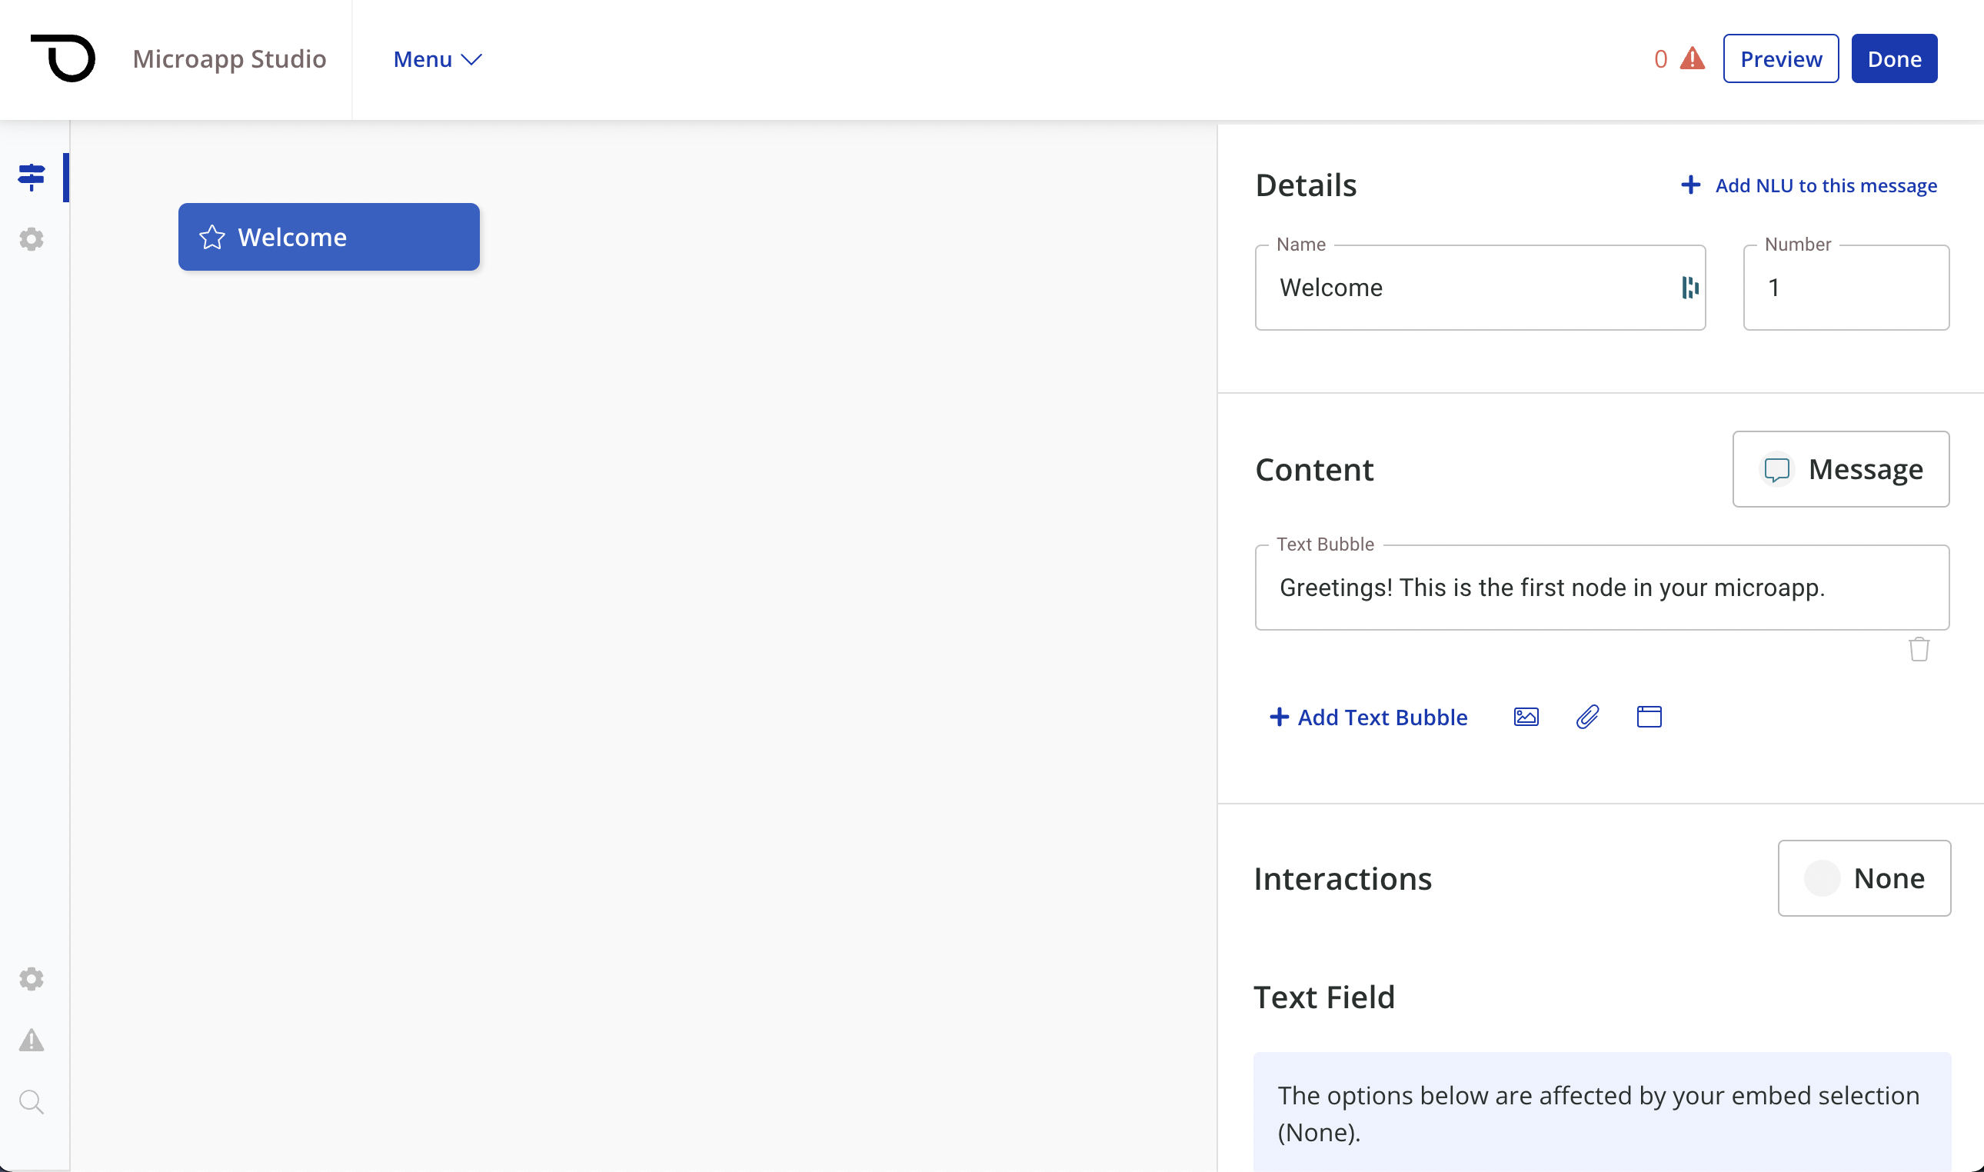Click the red error count warning icon

point(1691,58)
